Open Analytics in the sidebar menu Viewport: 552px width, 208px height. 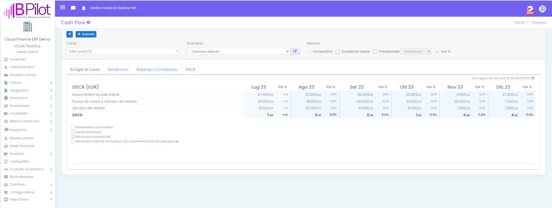click(x=17, y=154)
